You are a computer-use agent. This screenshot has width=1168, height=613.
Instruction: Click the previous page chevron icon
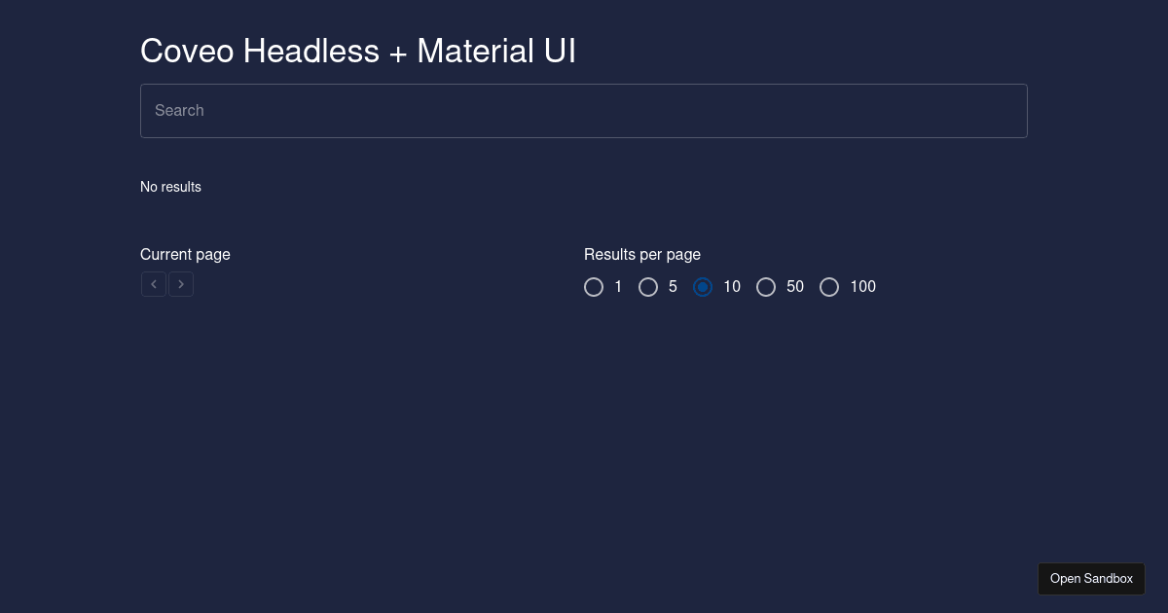154,284
